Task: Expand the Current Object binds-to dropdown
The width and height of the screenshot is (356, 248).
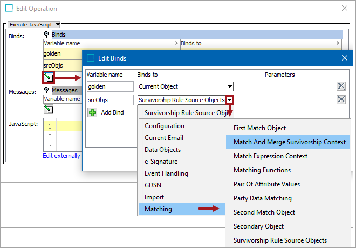Action: [230, 86]
